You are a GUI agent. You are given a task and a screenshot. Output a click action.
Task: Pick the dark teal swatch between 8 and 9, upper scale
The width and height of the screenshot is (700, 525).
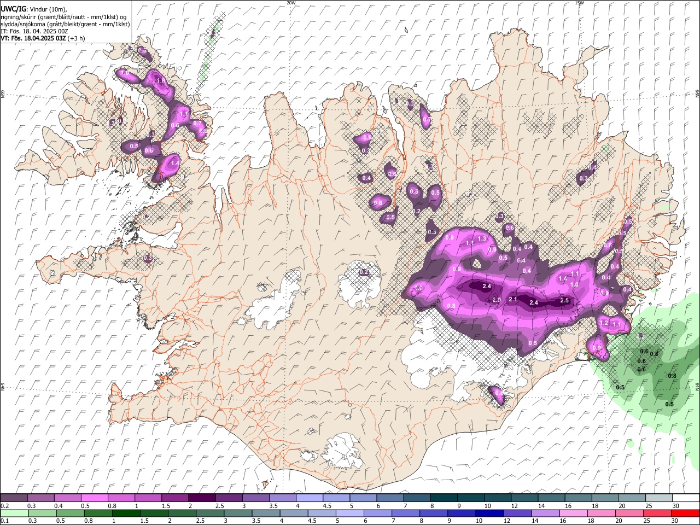[443, 498]
